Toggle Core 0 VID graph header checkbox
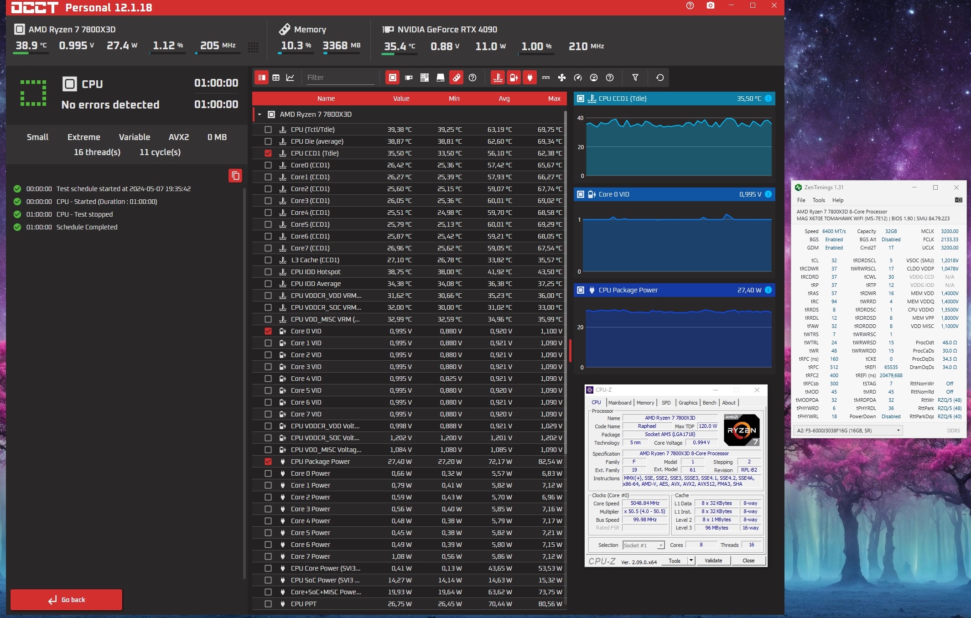Screen dimensions: 971x618 point(581,194)
